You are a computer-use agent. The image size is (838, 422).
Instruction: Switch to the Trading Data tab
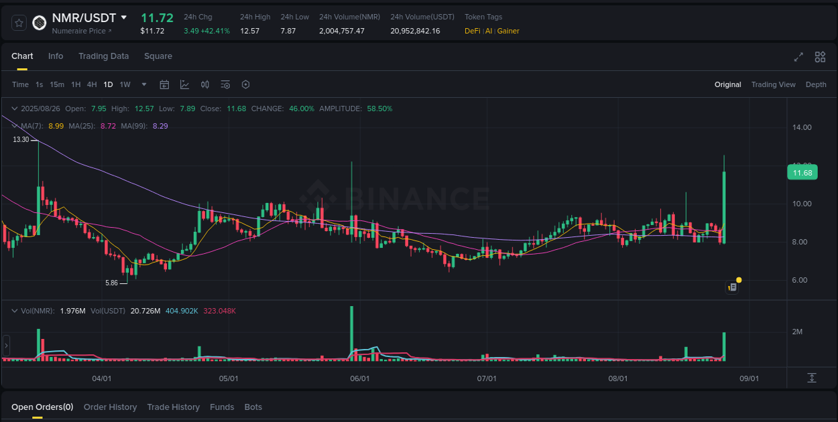click(x=103, y=56)
